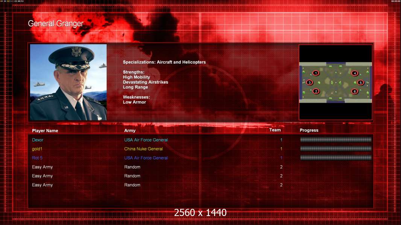Click team number in gold1's row
Image resolution: width=401 pixels, height=225 pixels.
(281, 149)
